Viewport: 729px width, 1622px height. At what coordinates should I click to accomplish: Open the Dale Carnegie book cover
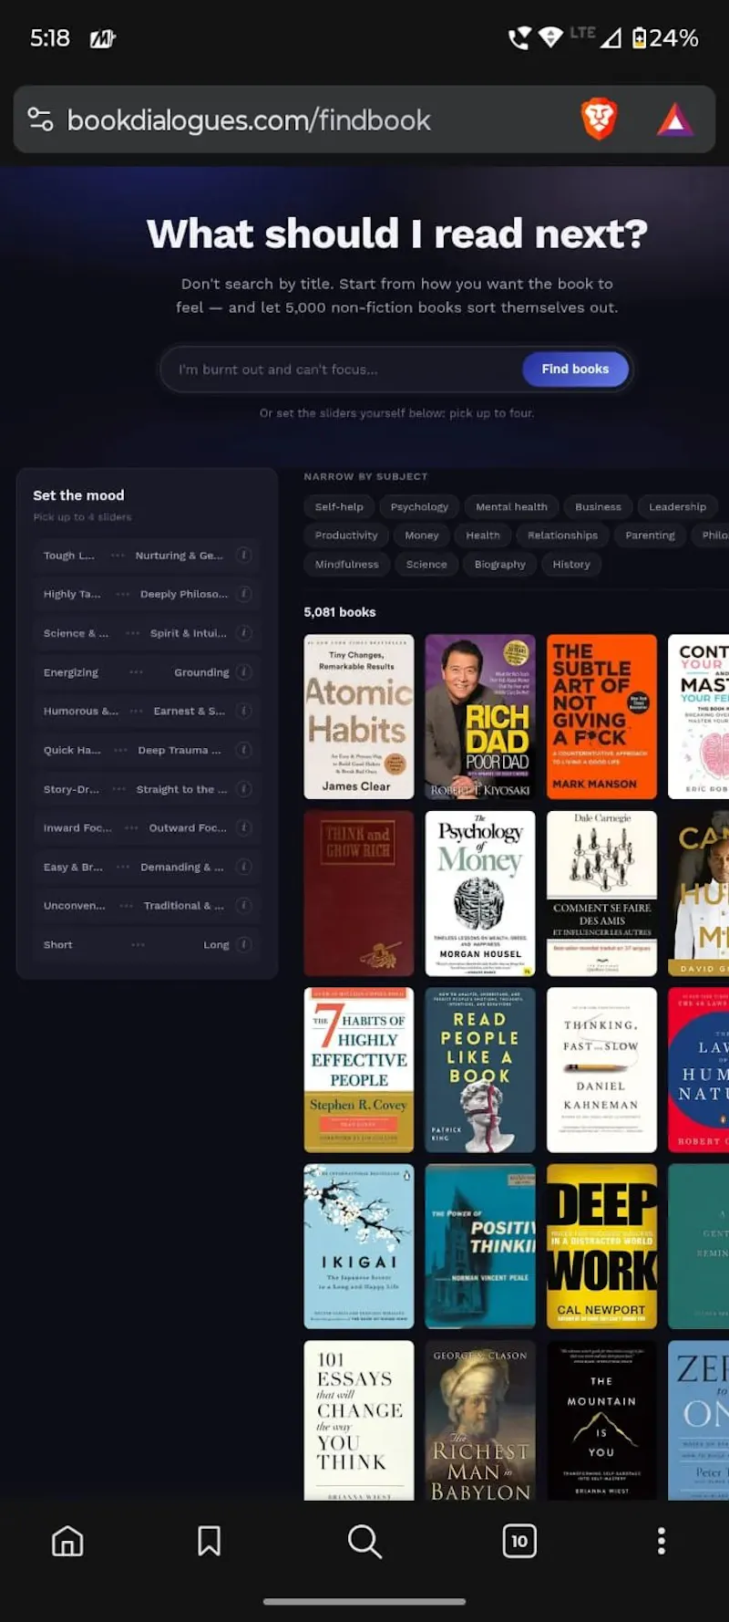pyautogui.click(x=601, y=893)
